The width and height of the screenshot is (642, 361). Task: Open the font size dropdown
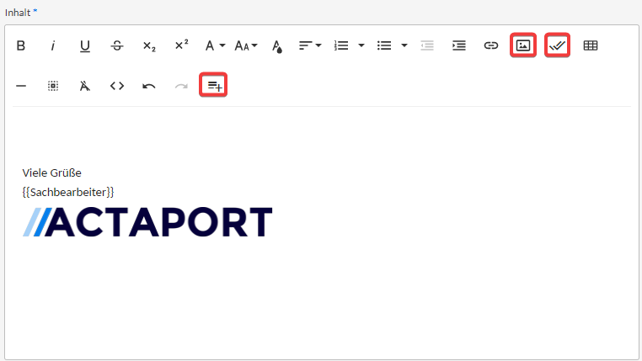pyautogui.click(x=246, y=45)
